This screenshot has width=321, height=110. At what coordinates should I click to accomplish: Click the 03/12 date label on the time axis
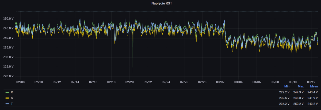[311, 82]
